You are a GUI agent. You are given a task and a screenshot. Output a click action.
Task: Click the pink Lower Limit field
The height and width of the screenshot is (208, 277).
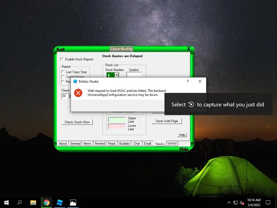click(x=117, y=126)
